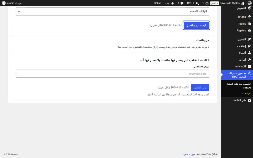Screen dimensions: 253x158
Task: Click the plus icon for جديد
Action: click(x=173, y=3)
